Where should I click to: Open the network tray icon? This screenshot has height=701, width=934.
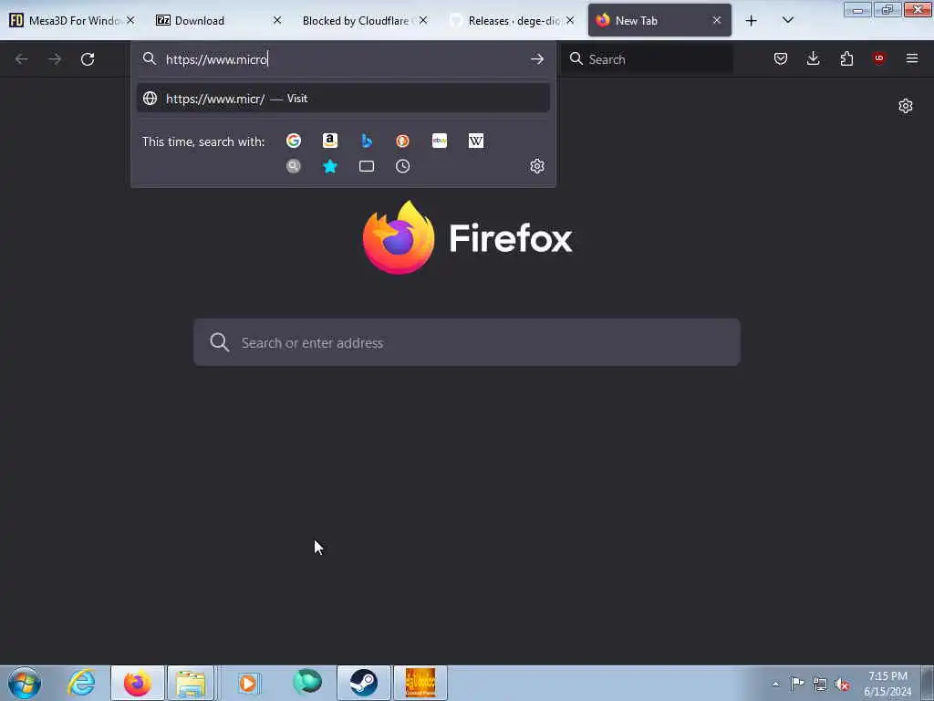pyautogui.click(x=820, y=684)
